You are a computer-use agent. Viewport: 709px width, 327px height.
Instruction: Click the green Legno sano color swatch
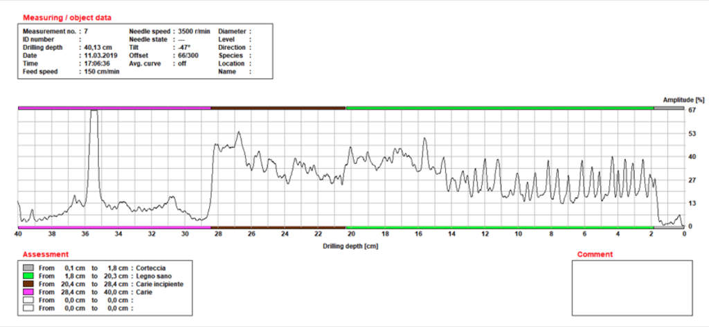click(x=28, y=276)
